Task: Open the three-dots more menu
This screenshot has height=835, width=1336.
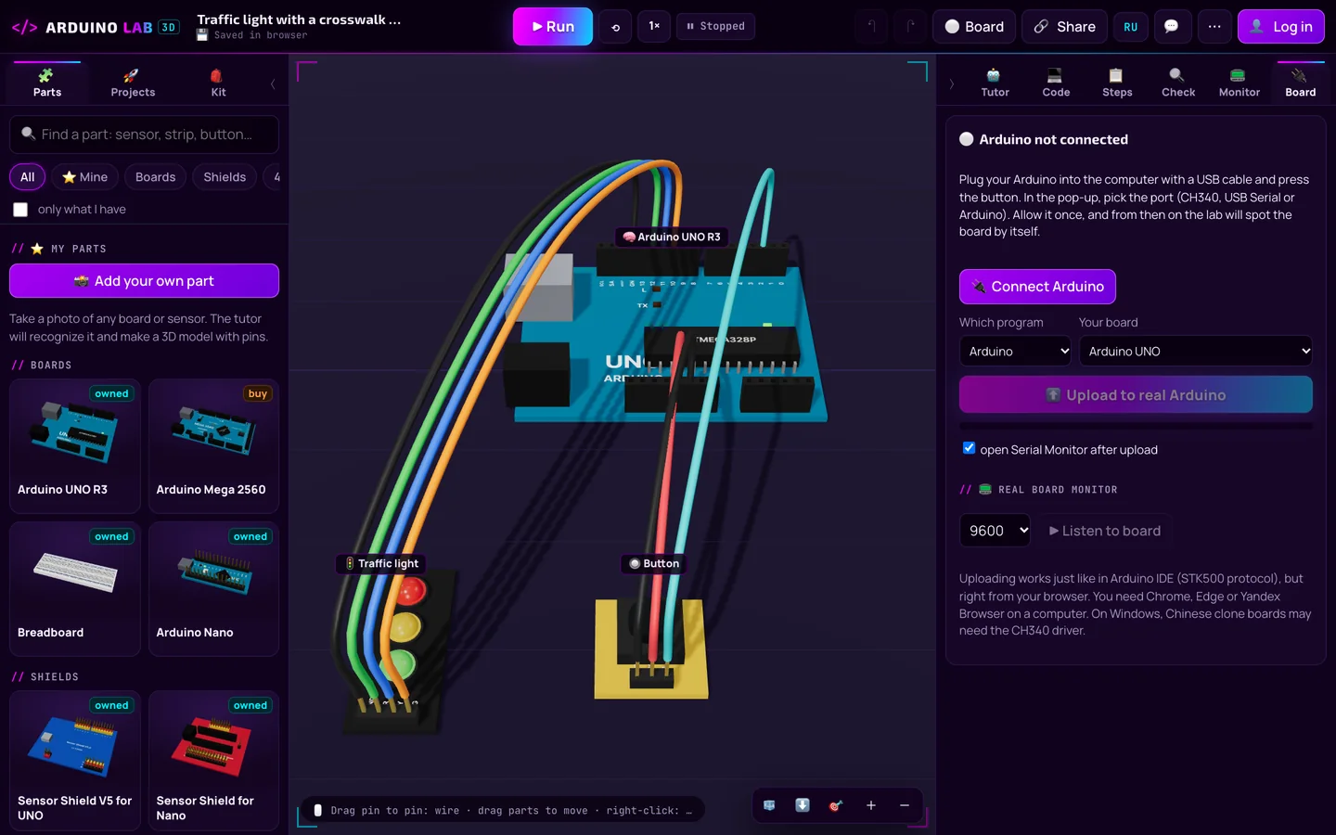Action: (x=1214, y=27)
